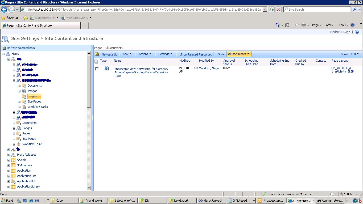Open the Show 100 items dropdown
Image resolution: width=363 pixels, height=204 pixels.
pyautogui.click(x=354, y=54)
